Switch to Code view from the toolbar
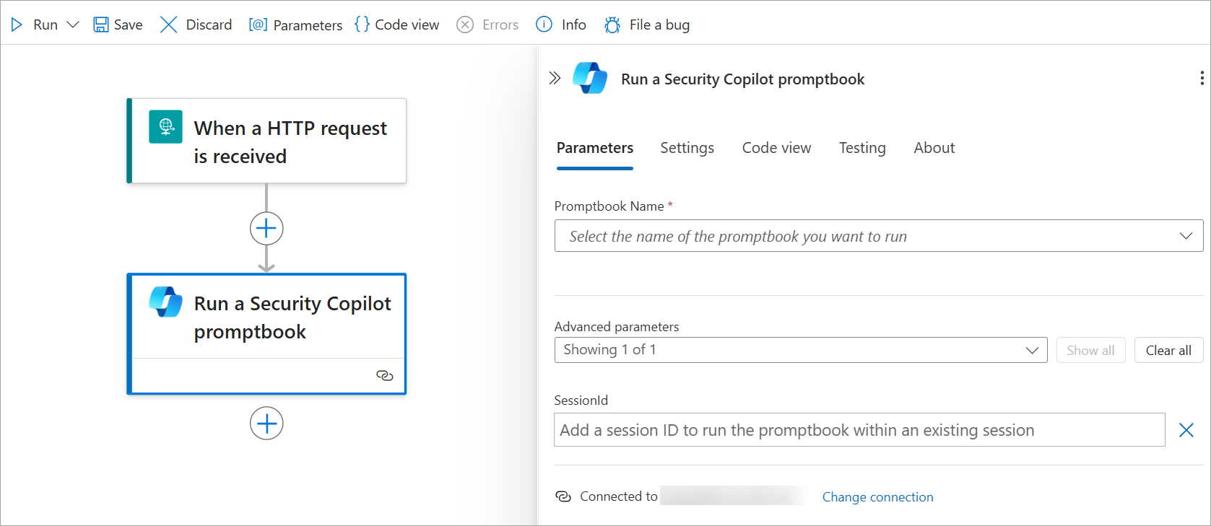Viewport: 1211px width, 526px height. pyautogui.click(x=396, y=25)
